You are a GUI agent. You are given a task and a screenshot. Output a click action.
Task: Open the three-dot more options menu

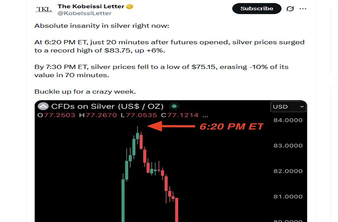pyautogui.click(x=303, y=9)
